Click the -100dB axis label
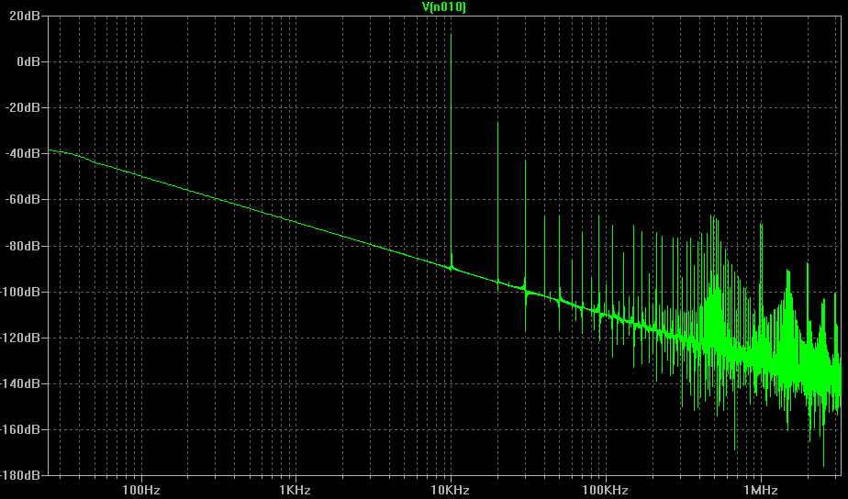 point(20,292)
